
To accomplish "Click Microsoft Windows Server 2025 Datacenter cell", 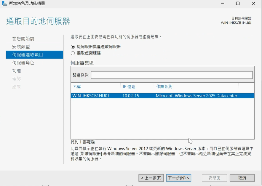I will [x=196, y=96].
